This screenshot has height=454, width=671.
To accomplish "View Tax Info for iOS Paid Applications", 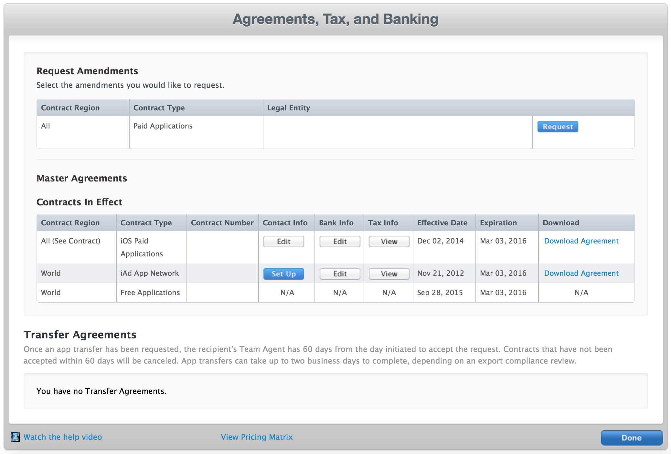I will click(x=389, y=242).
